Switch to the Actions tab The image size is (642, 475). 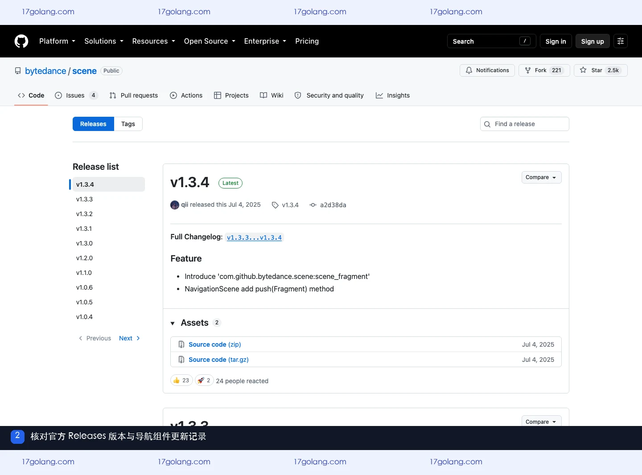pyautogui.click(x=186, y=95)
